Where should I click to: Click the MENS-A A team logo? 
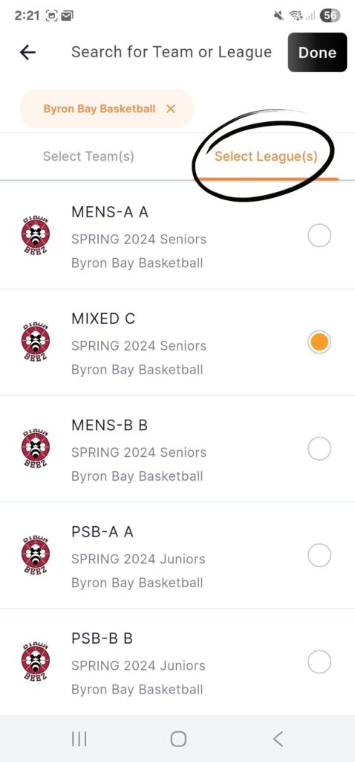coord(36,236)
